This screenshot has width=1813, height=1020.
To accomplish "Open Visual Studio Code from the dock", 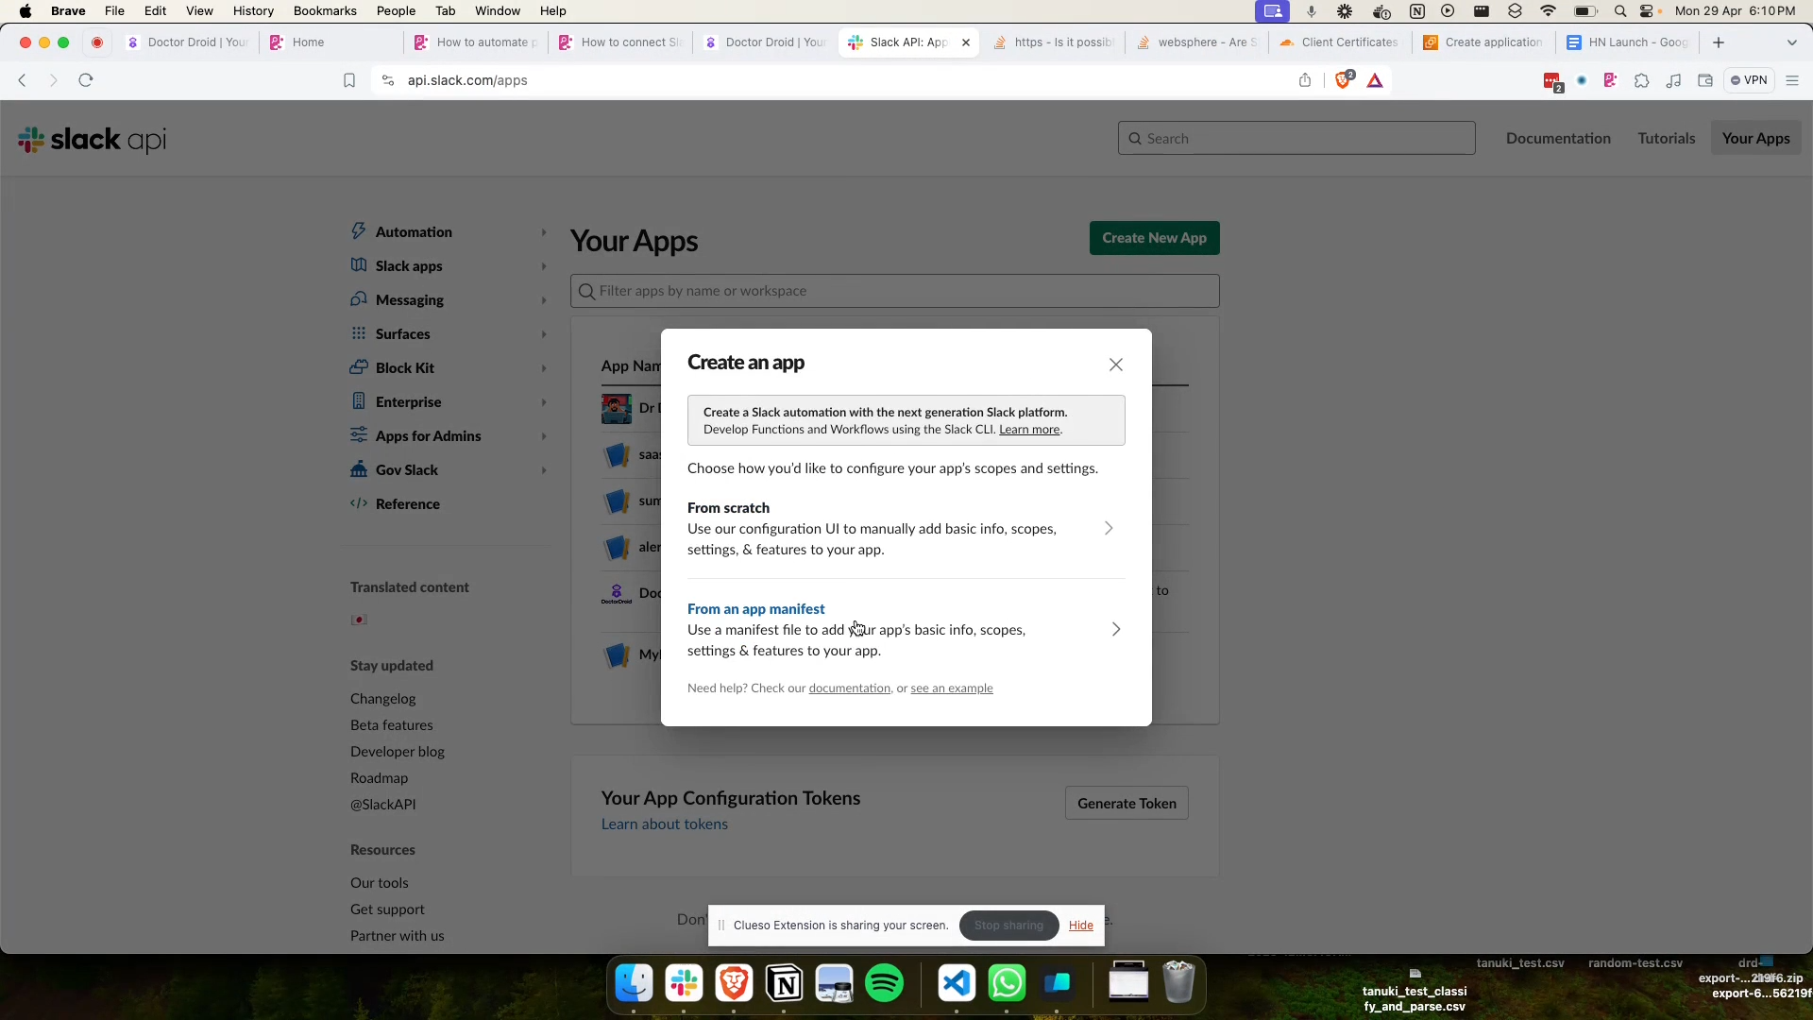I will pos(956,984).
